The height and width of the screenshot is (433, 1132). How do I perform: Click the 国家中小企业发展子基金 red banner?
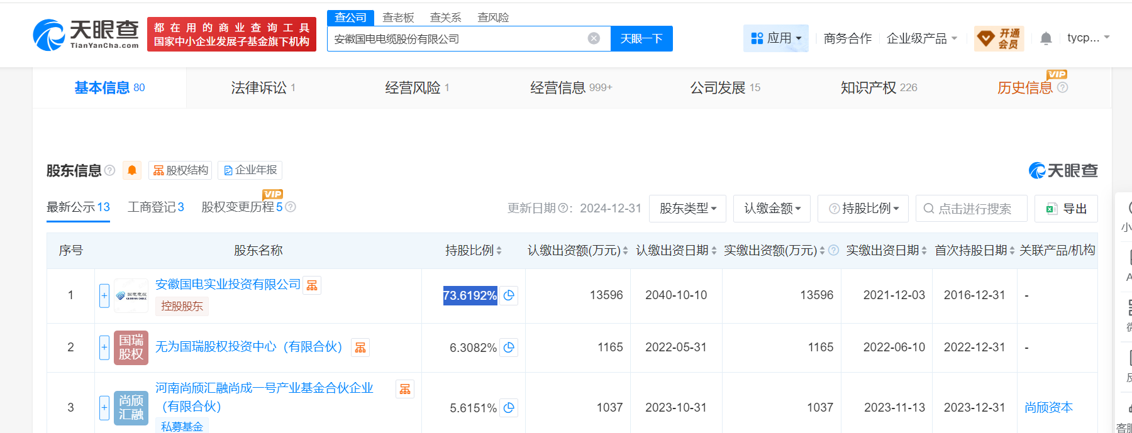[231, 35]
